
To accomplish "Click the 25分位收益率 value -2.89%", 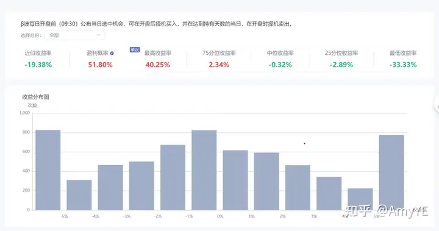I will (x=341, y=65).
